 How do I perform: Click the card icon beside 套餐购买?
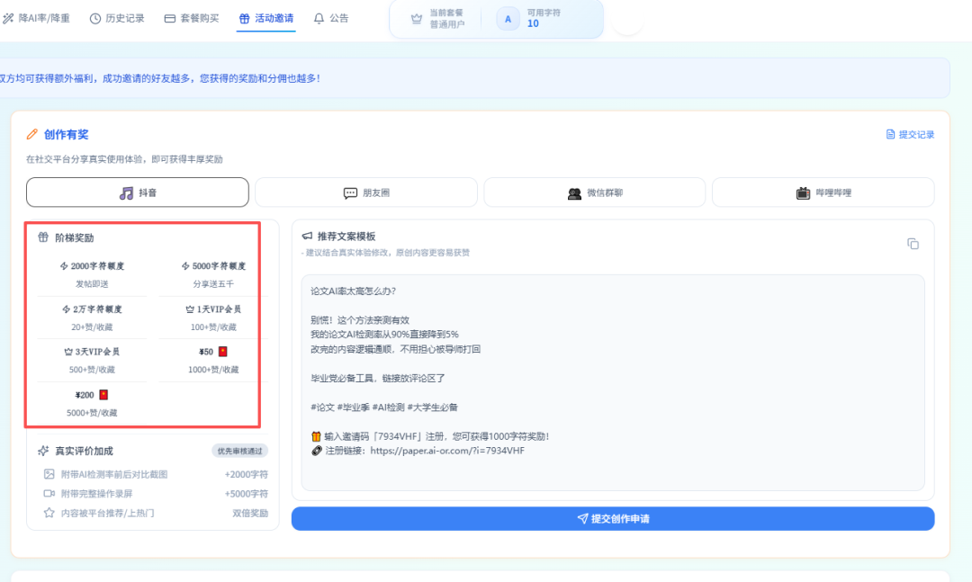(170, 19)
